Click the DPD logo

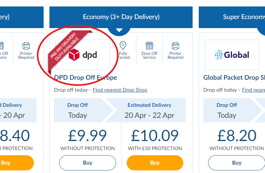coord(83,55)
